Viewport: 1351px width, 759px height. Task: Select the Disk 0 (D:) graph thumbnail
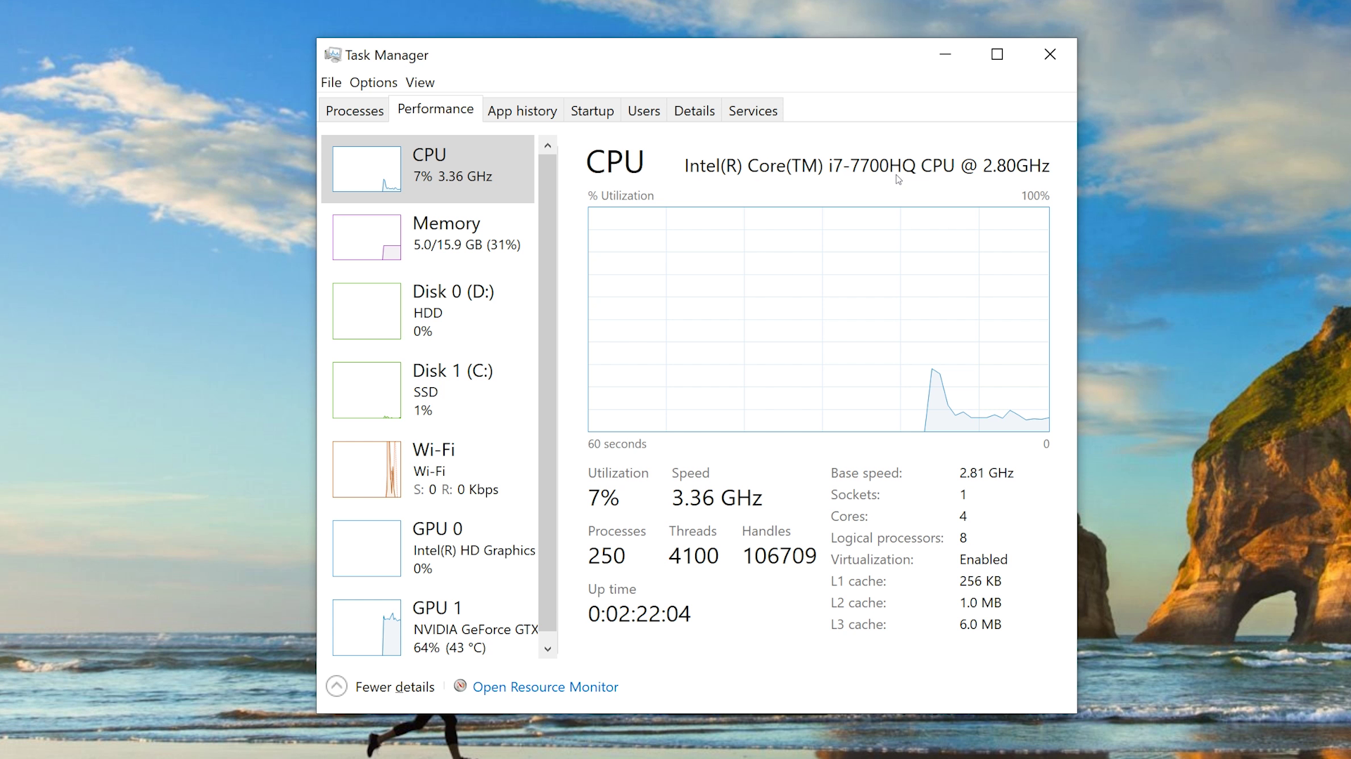coord(367,311)
